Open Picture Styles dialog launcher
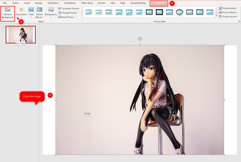 coord(239,21)
